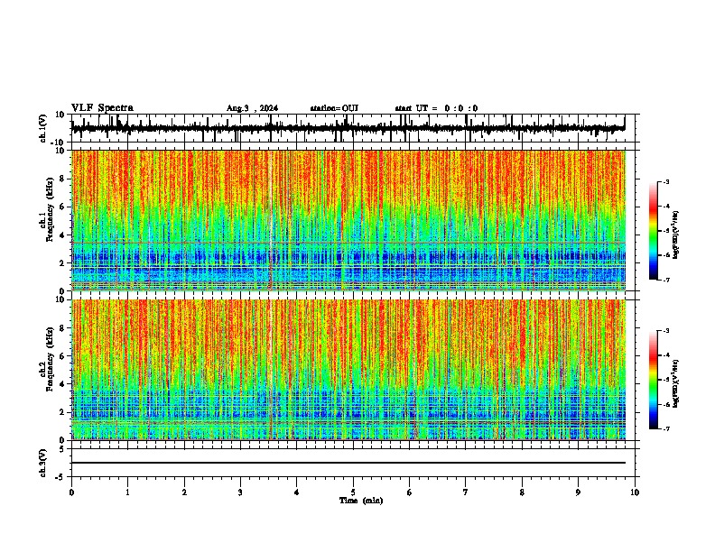Click the flat ch.3 voltage line
This screenshot has height=552, width=715.
coord(348,463)
